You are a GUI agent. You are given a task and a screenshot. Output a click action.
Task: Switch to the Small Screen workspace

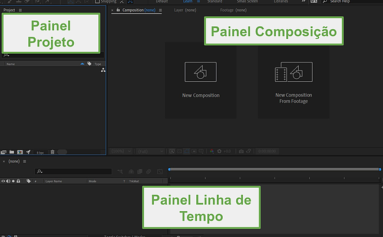tap(247, 1)
